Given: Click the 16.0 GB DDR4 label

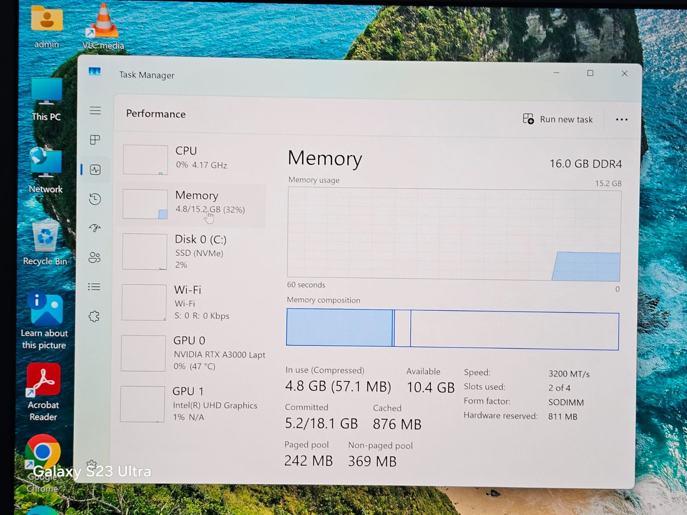Looking at the screenshot, I should coord(586,164).
